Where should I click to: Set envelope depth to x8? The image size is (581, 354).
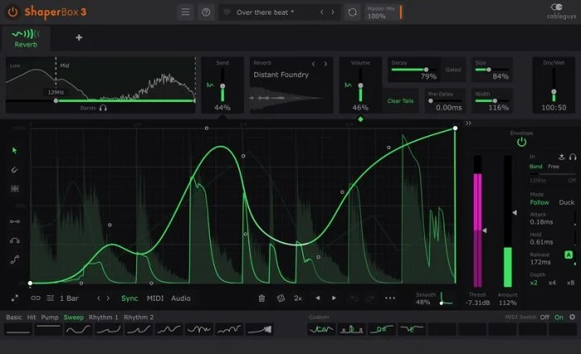pyautogui.click(x=571, y=283)
